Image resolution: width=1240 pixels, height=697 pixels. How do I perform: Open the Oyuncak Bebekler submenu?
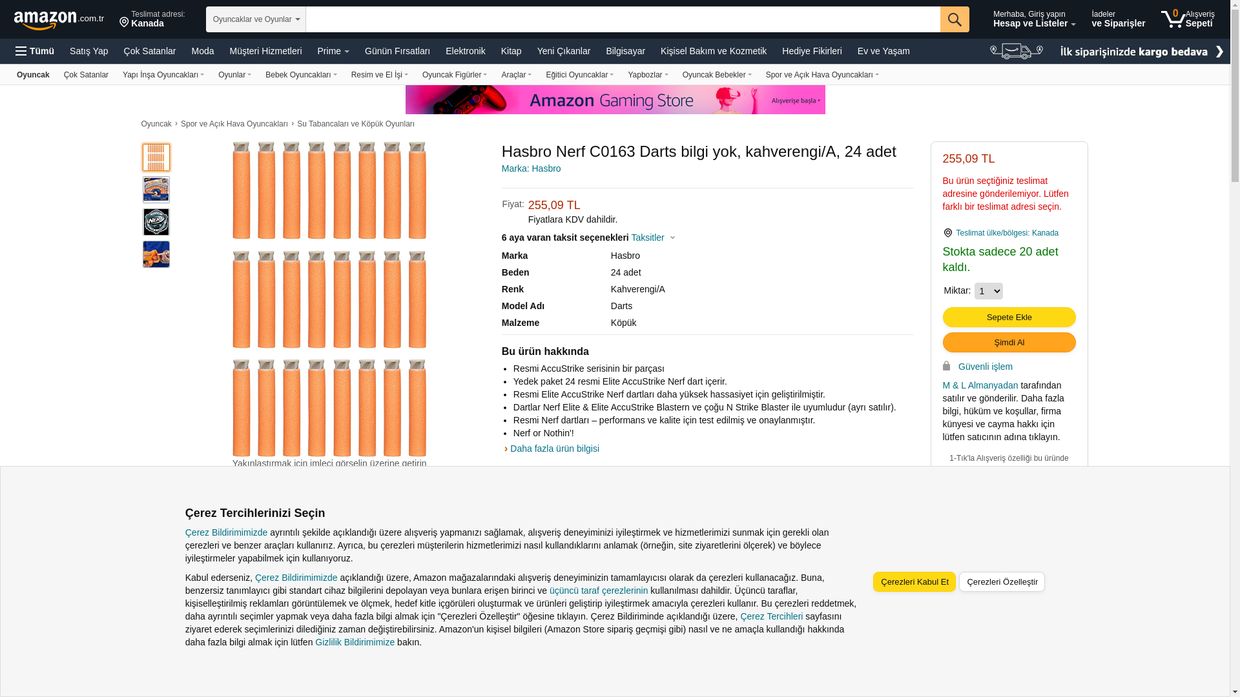tap(716, 75)
